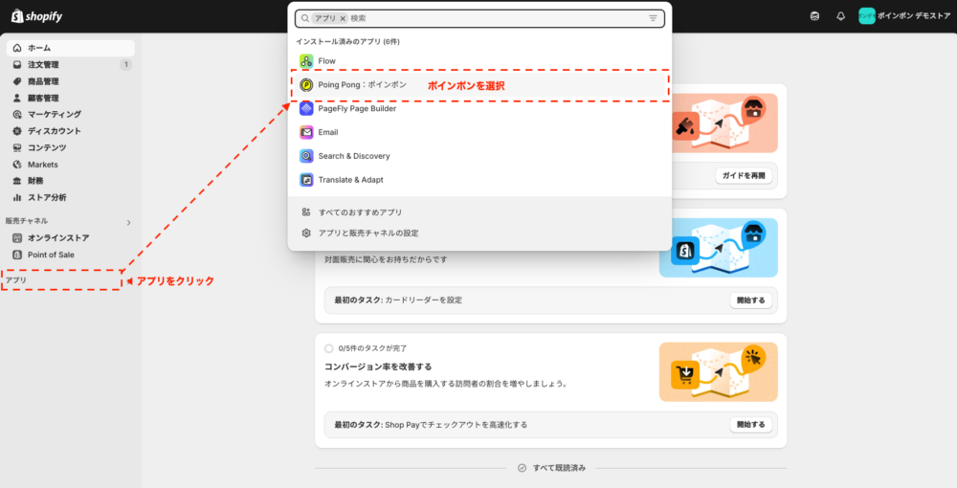Viewport: 957px width, 488px height.
Task: Click the store avatar icon
Action: pos(866,16)
